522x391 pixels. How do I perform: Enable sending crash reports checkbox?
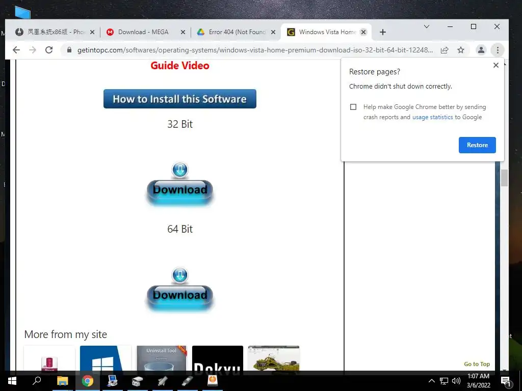click(x=353, y=107)
